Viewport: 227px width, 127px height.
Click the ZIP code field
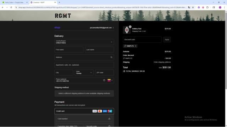(x=105, y=73)
